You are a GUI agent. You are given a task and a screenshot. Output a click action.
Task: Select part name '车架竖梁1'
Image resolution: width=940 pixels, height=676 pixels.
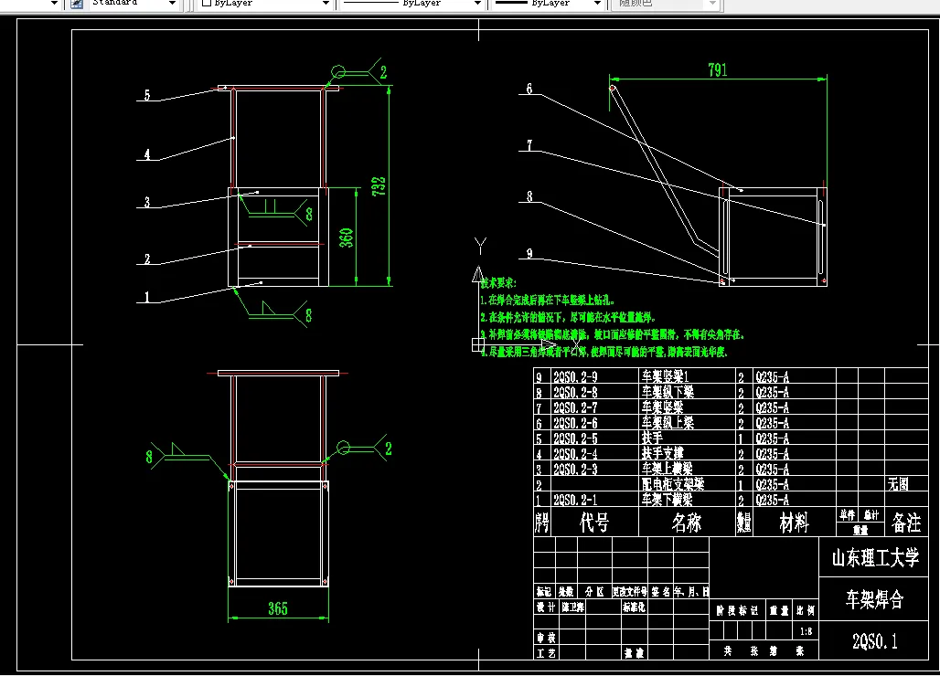[665, 376]
